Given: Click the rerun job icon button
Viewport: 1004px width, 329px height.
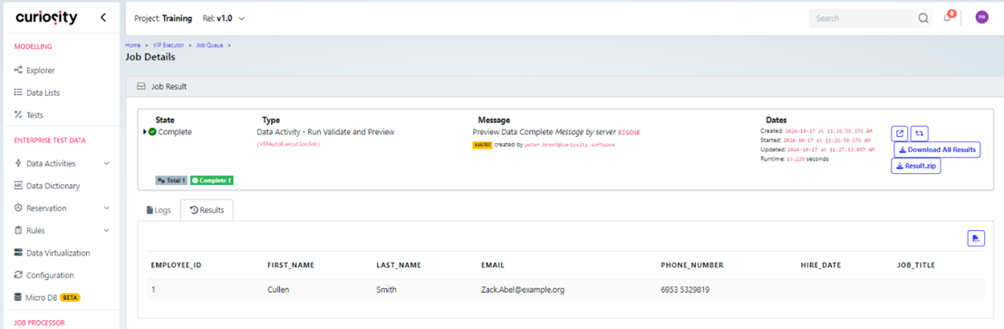Looking at the screenshot, I should pyautogui.click(x=920, y=134).
